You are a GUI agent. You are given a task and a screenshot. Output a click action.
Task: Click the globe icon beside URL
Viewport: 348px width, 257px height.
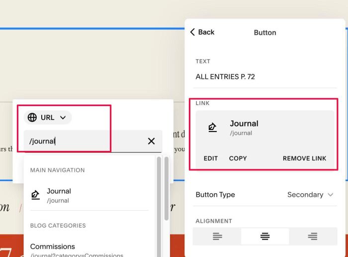tap(32, 118)
